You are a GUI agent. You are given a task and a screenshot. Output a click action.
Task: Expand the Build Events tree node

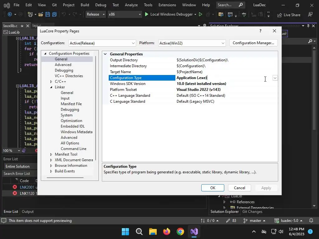coord(51,171)
